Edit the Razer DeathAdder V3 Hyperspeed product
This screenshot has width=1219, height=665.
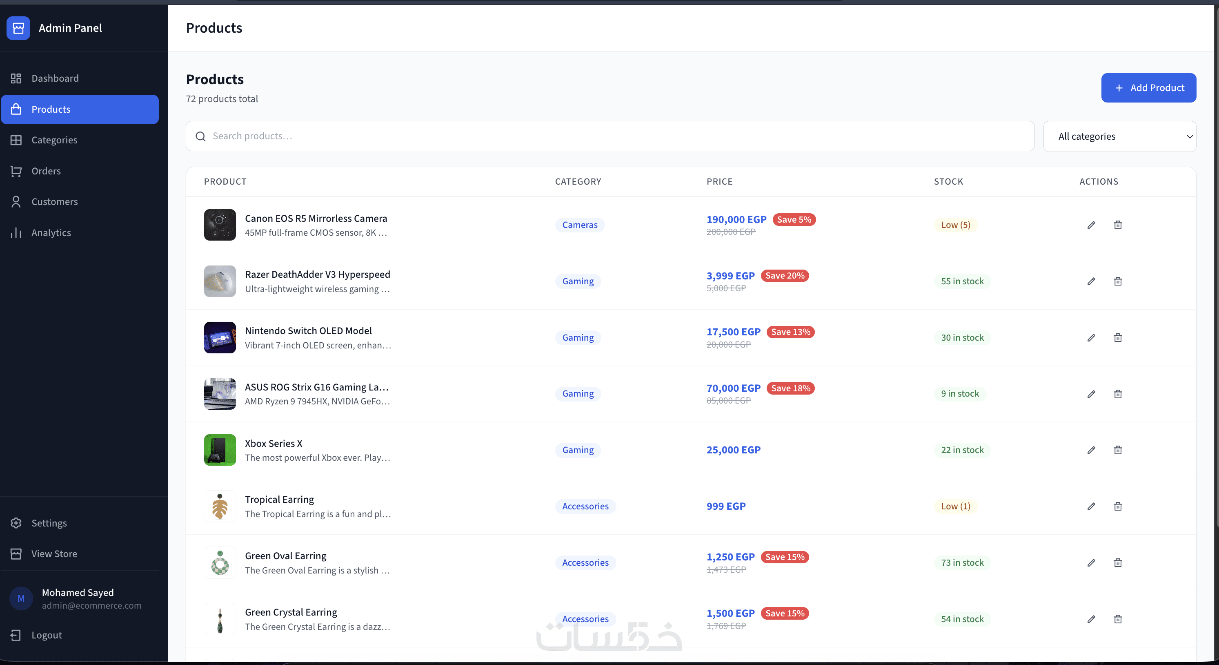[1091, 281]
